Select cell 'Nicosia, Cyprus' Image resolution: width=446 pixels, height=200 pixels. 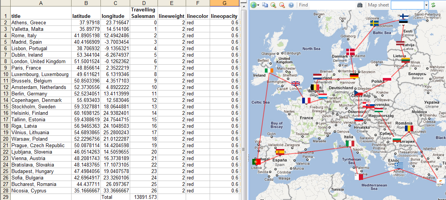click(x=41, y=190)
